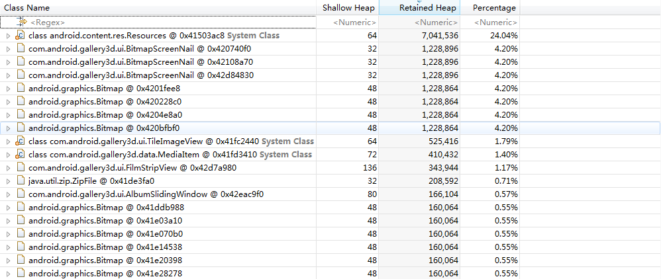Click class icon of android.content.res.Resources
This screenshot has height=279, width=661.
click(21, 35)
